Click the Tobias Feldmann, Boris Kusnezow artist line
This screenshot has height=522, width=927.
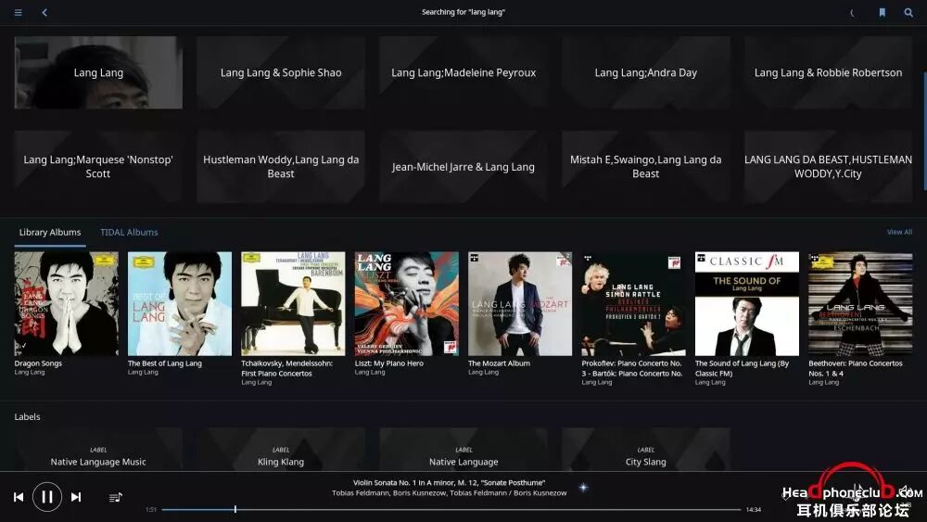point(450,492)
